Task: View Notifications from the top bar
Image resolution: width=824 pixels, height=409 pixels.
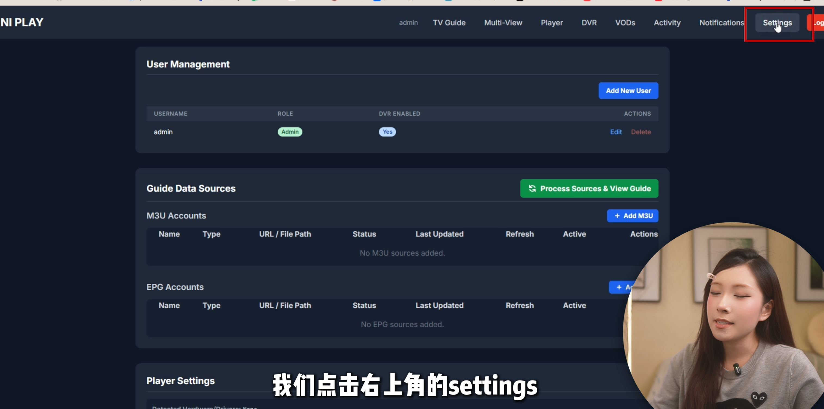Action: [x=721, y=23]
